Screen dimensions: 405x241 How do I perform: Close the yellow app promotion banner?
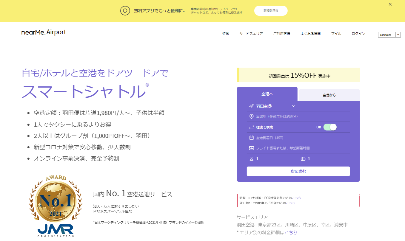390,4
